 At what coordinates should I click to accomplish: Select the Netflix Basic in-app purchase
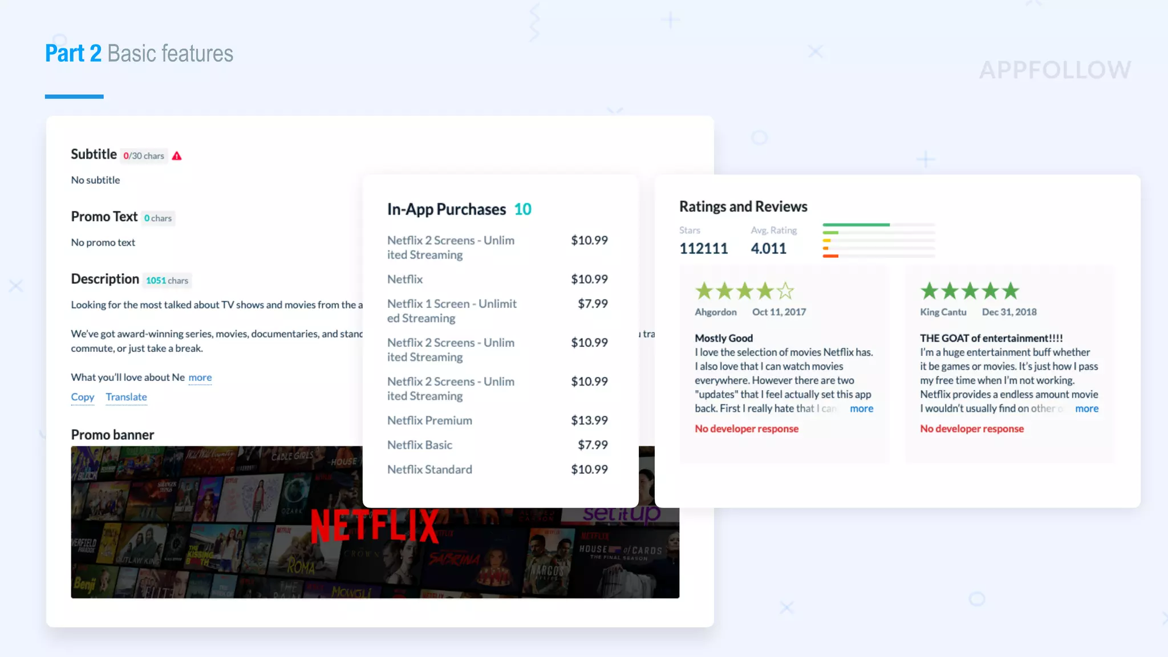(419, 445)
